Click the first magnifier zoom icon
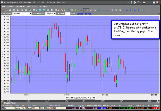Viewport: 161px width, 111px height. click(112, 10)
